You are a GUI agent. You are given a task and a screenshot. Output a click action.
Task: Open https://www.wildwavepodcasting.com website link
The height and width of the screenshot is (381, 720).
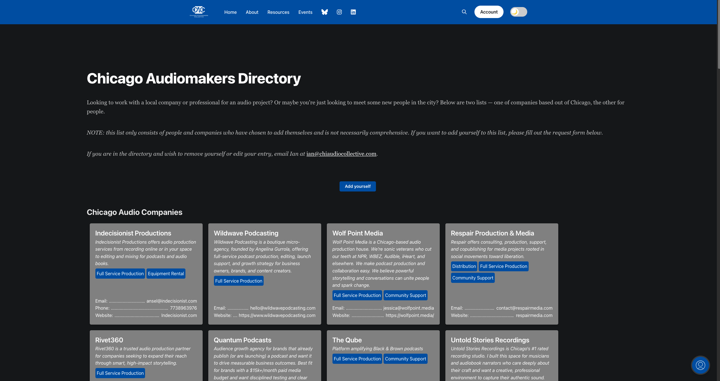[277, 315]
